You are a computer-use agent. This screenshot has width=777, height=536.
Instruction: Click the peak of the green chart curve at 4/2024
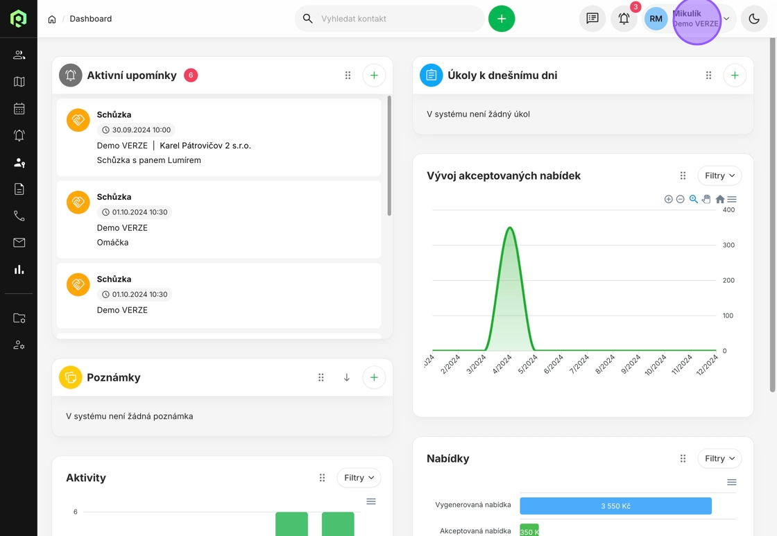tap(509, 228)
